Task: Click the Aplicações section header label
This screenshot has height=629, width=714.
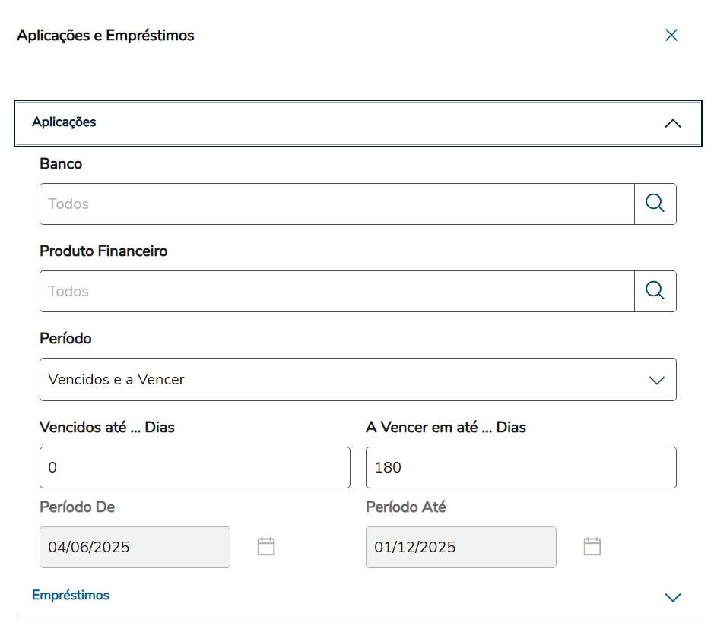Action: [x=64, y=122]
